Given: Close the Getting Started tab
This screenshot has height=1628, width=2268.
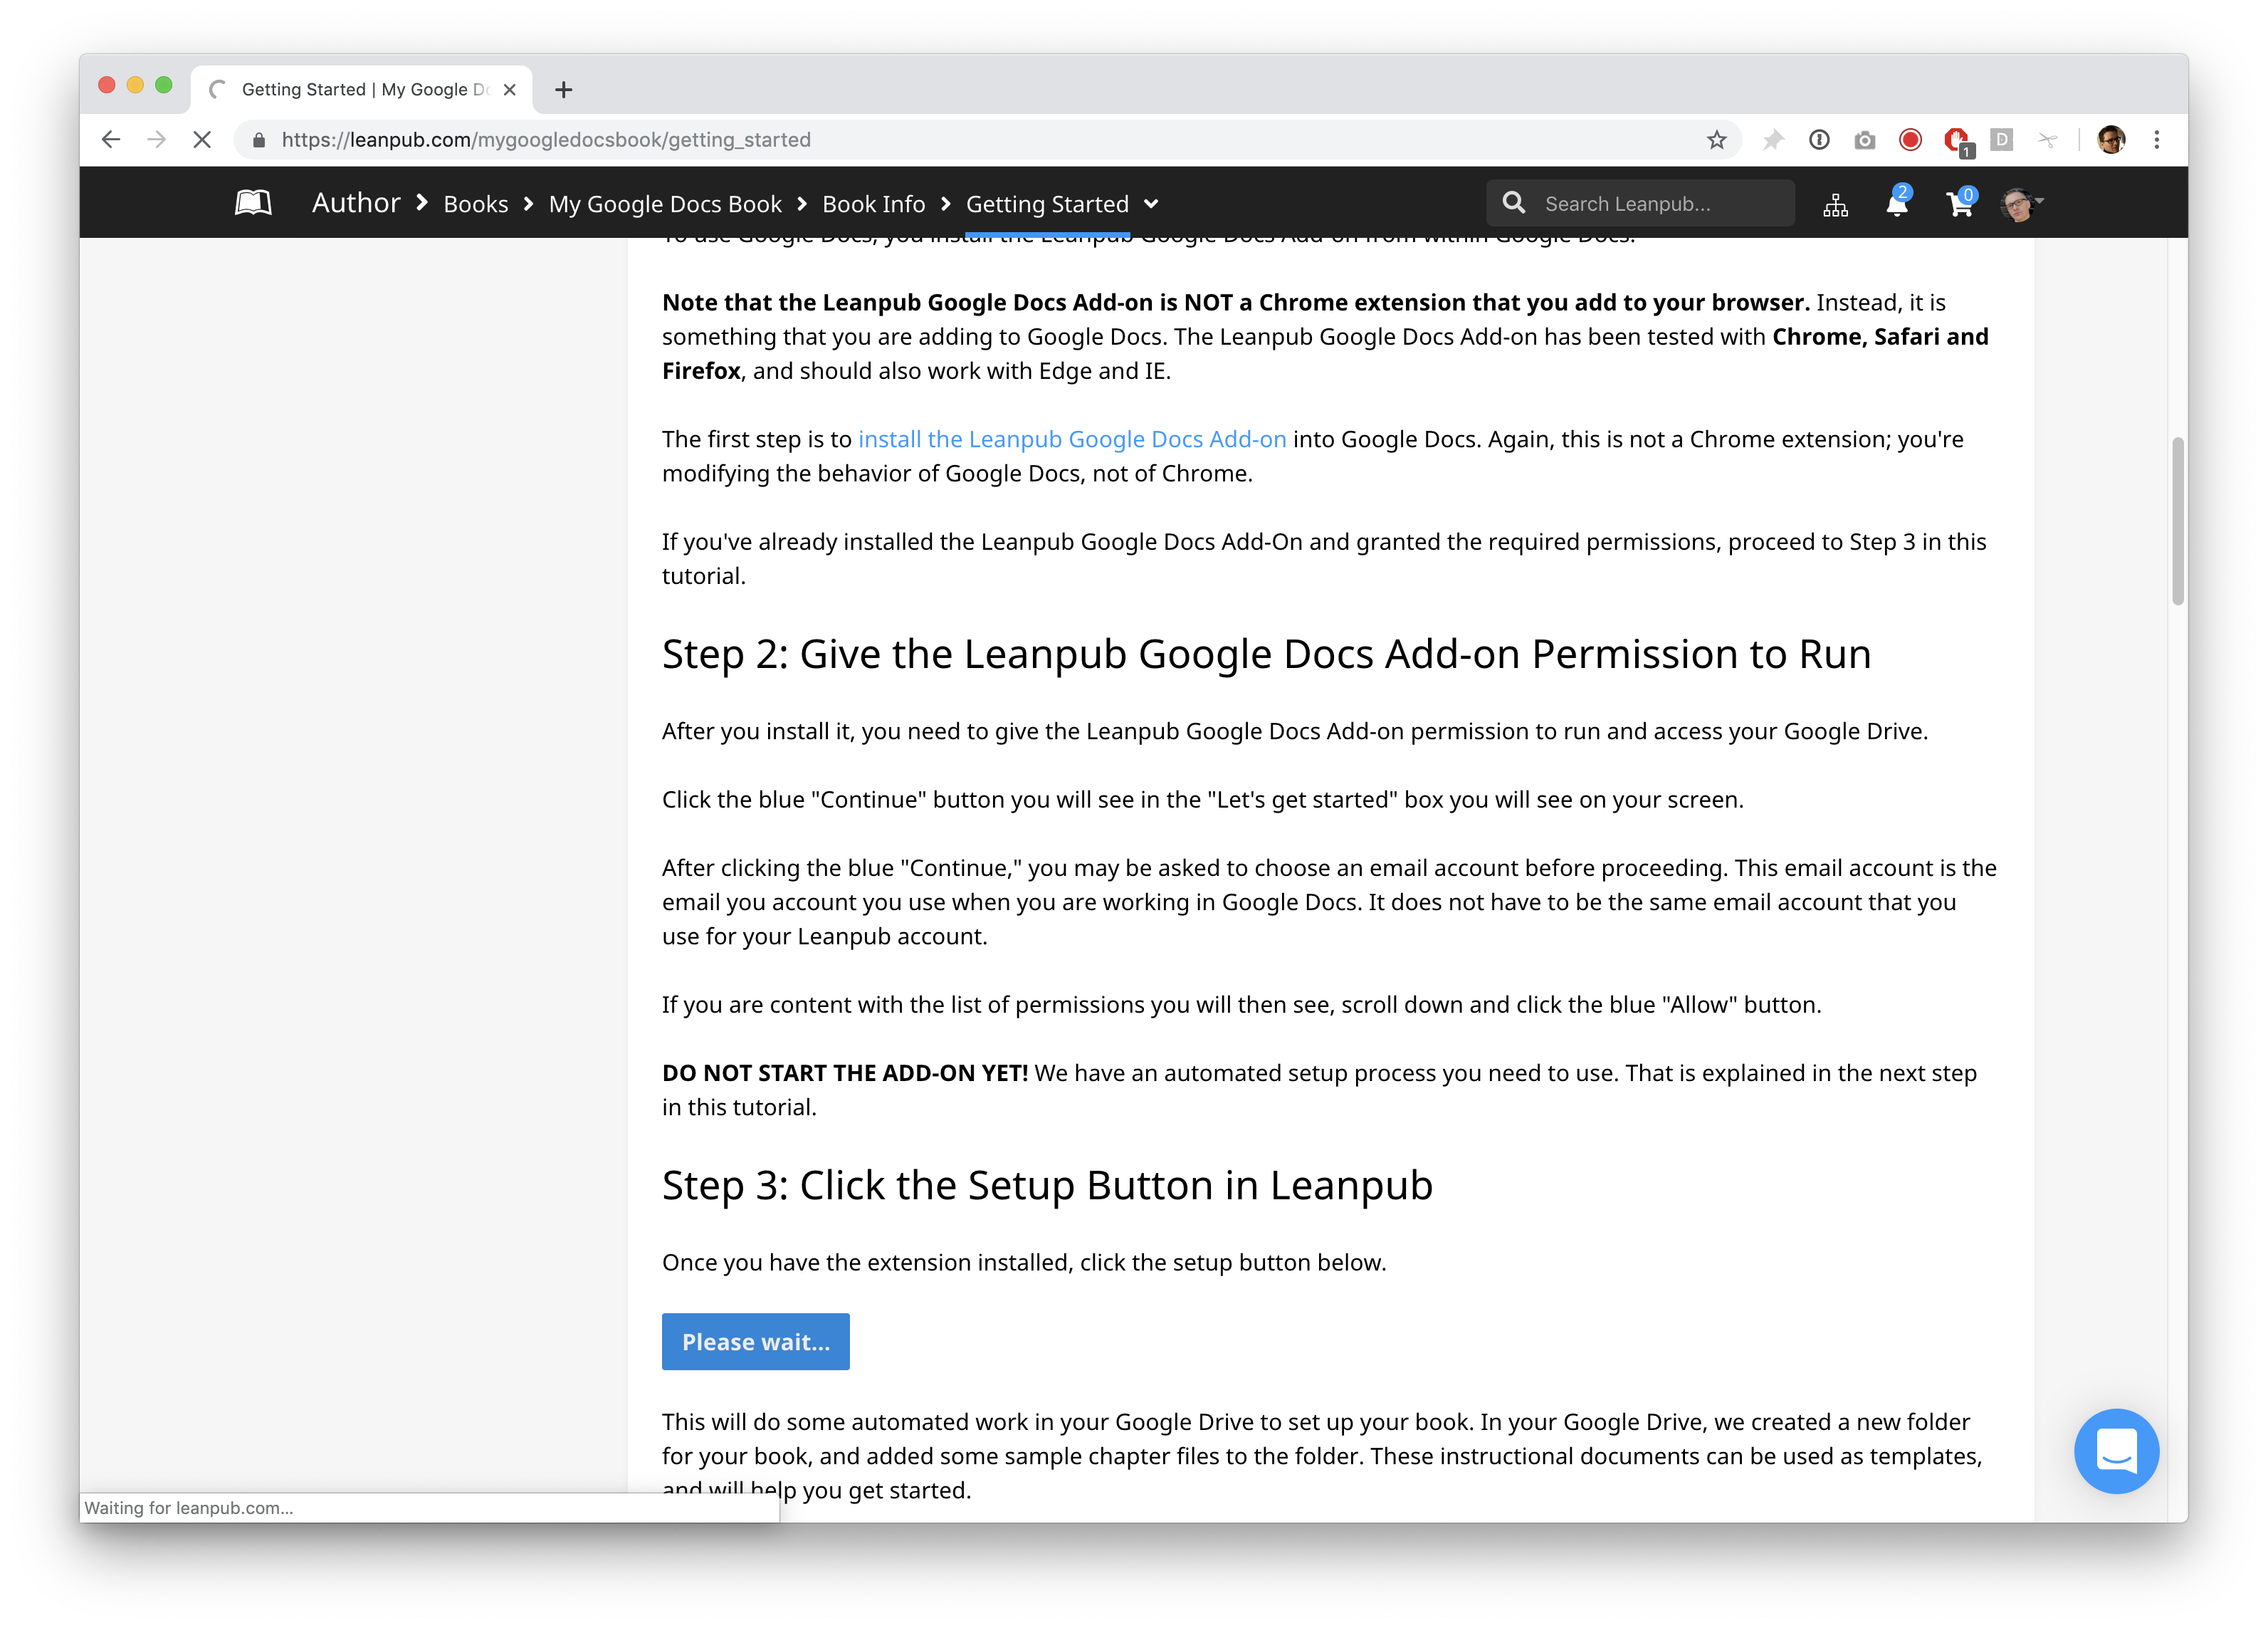Looking at the screenshot, I should point(510,89).
